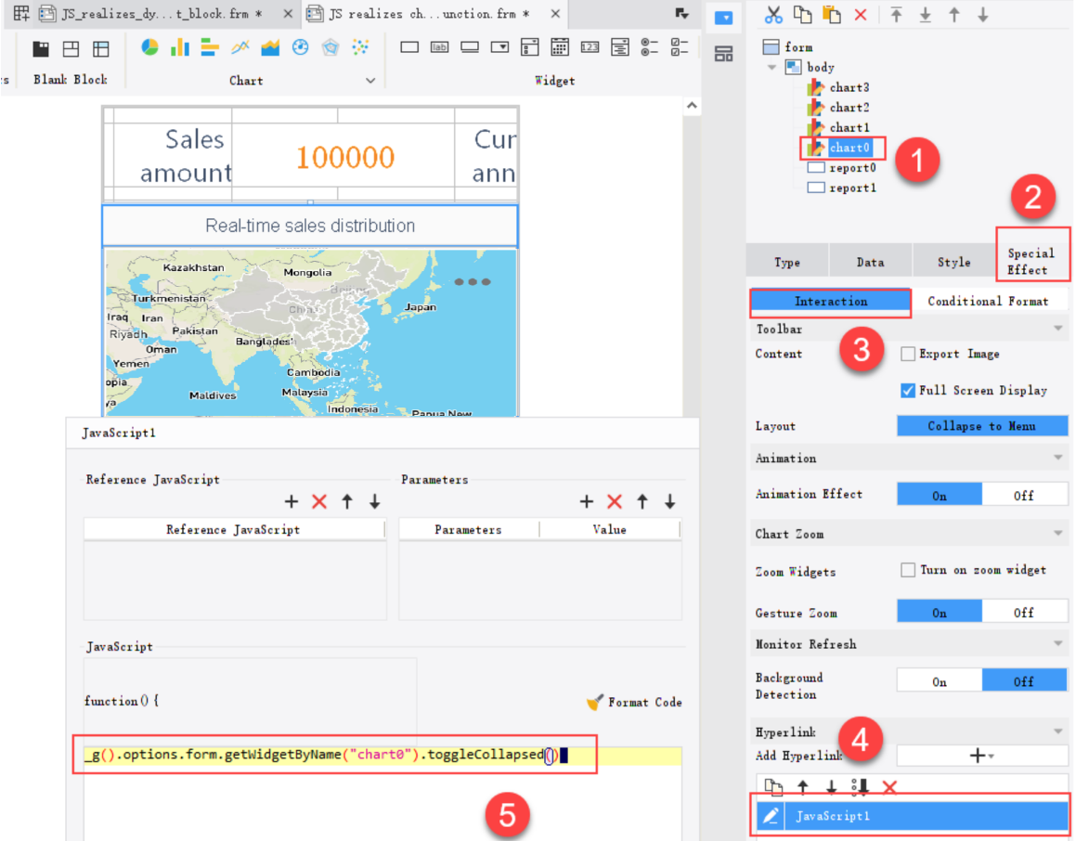Click Format Code broom icon
Screen dimensions: 1076x841
pyautogui.click(x=595, y=703)
